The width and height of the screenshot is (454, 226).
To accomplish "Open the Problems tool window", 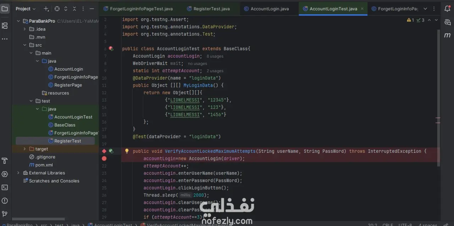I will pyautogui.click(x=5, y=201).
